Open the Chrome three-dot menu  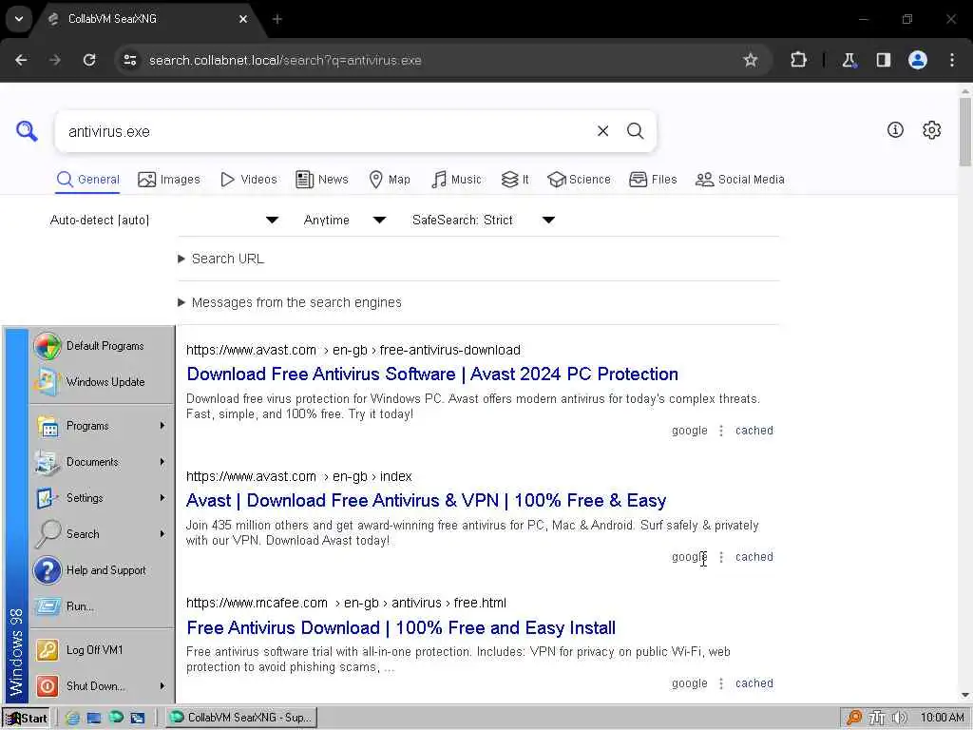click(x=952, y=60)
